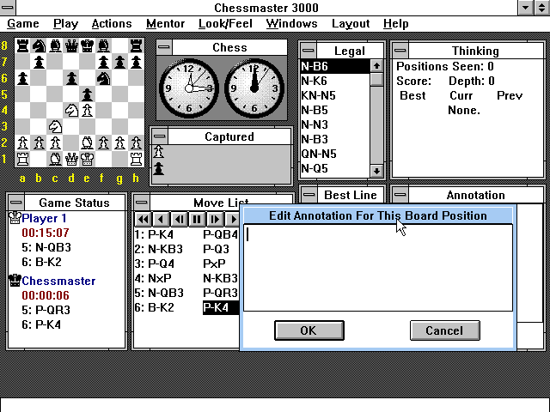This screenshot has width=550, height=412.
Task: Pick the white knight on c3
Action: pyautogui.click(x=55, y=126)
